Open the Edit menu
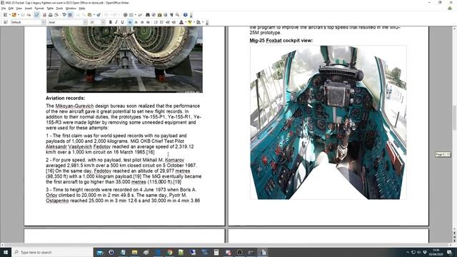The image size is (457, 257). coord(11,9)
